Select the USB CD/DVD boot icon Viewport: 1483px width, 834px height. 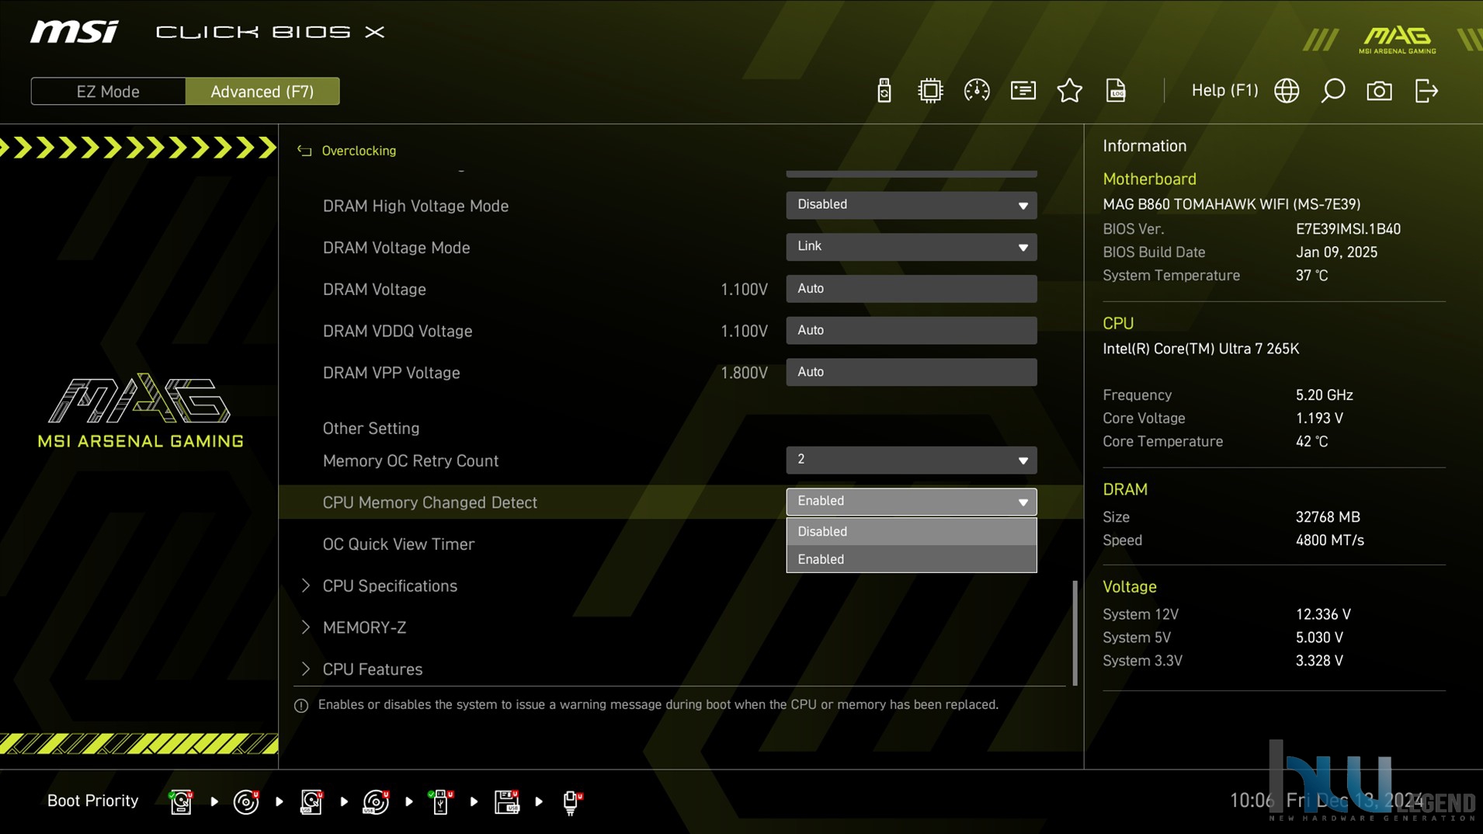tap(377, 801)
